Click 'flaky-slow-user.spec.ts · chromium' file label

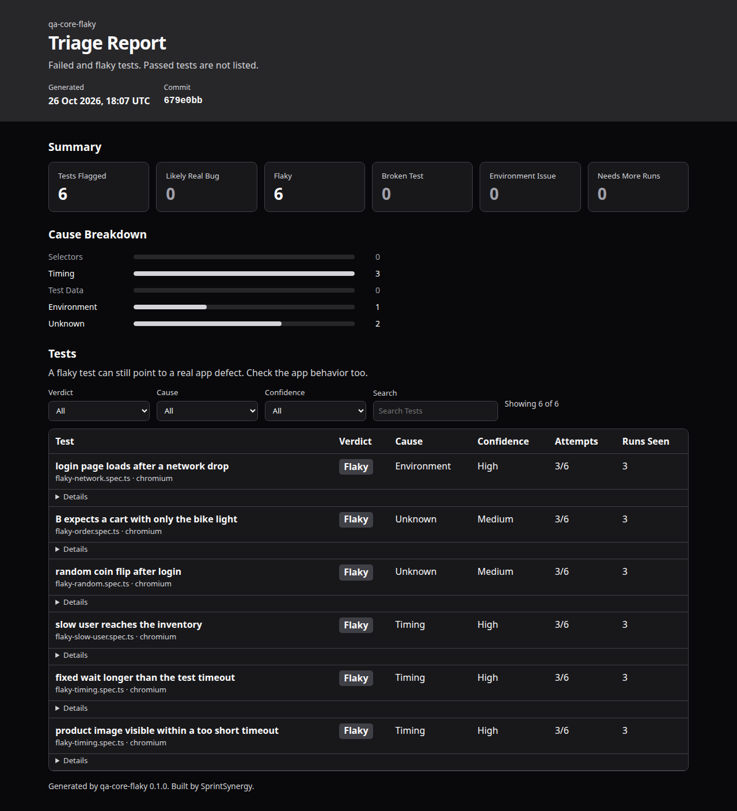(116, 637)
